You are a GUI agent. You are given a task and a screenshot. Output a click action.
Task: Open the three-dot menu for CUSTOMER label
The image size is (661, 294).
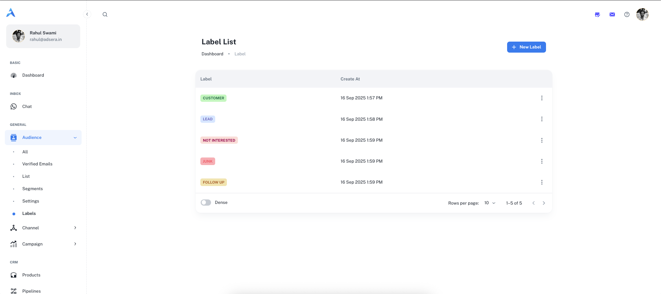click(542, 98)
